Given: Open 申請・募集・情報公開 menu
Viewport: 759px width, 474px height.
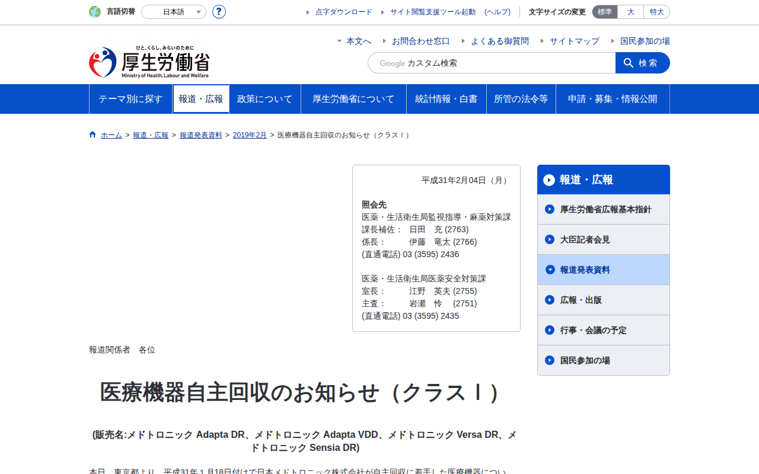Looking at the screenshot, I should click(613, 99).
